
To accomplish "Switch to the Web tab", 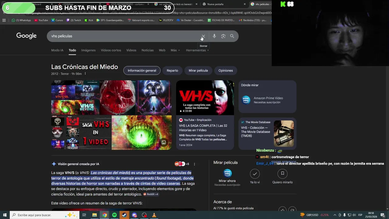I will (162, 50).
